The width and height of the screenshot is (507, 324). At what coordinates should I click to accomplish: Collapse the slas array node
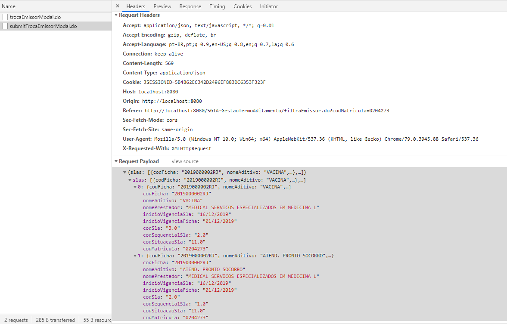(130, 180)
